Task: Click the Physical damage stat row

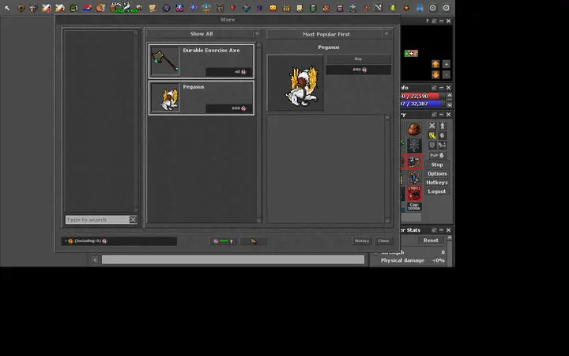Action: tap(413, 260)
